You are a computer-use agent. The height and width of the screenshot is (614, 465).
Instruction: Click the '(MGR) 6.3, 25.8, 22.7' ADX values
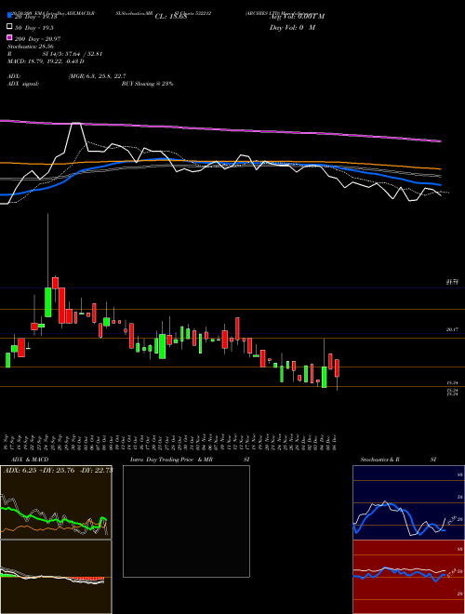click(97, 76)
